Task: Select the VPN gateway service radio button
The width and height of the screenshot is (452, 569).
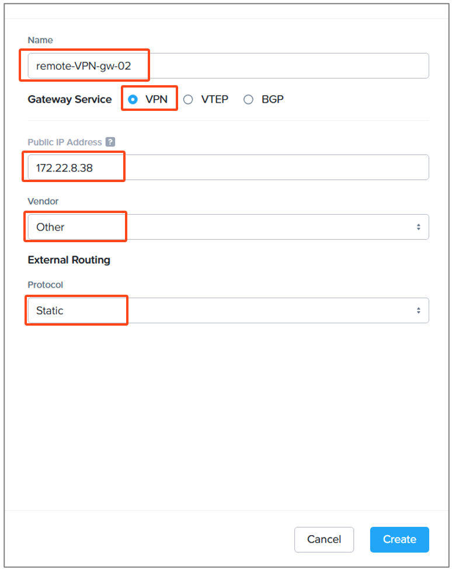Action: coord(133,99)
